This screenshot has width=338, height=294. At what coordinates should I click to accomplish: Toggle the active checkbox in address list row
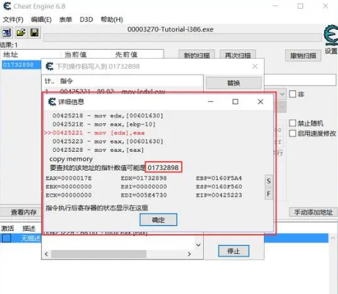[x=7, y=238]
